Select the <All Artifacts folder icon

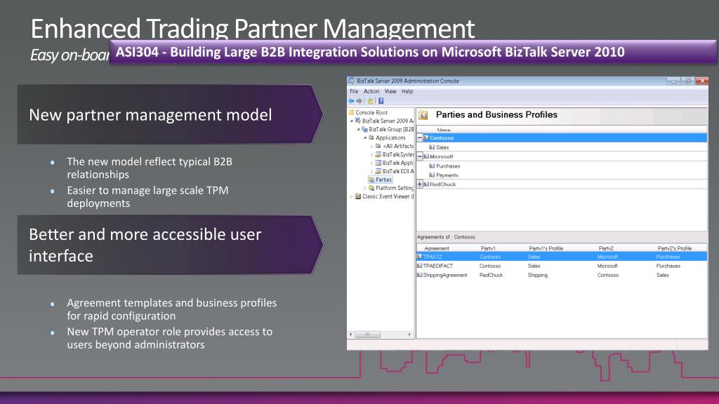coord(378,146)
